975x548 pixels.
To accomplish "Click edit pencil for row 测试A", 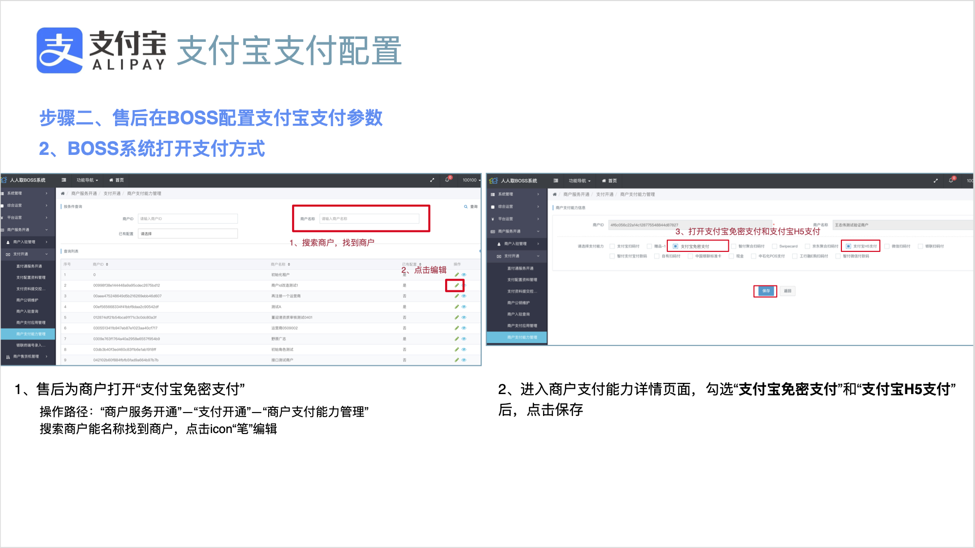I will point(457,307).
